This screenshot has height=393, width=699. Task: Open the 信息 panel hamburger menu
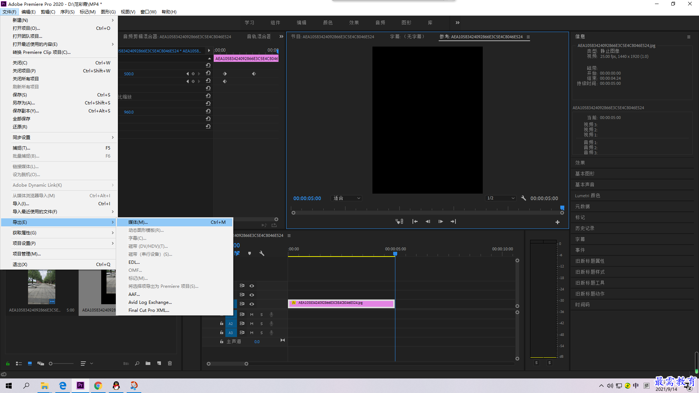(x=688, y=37)
